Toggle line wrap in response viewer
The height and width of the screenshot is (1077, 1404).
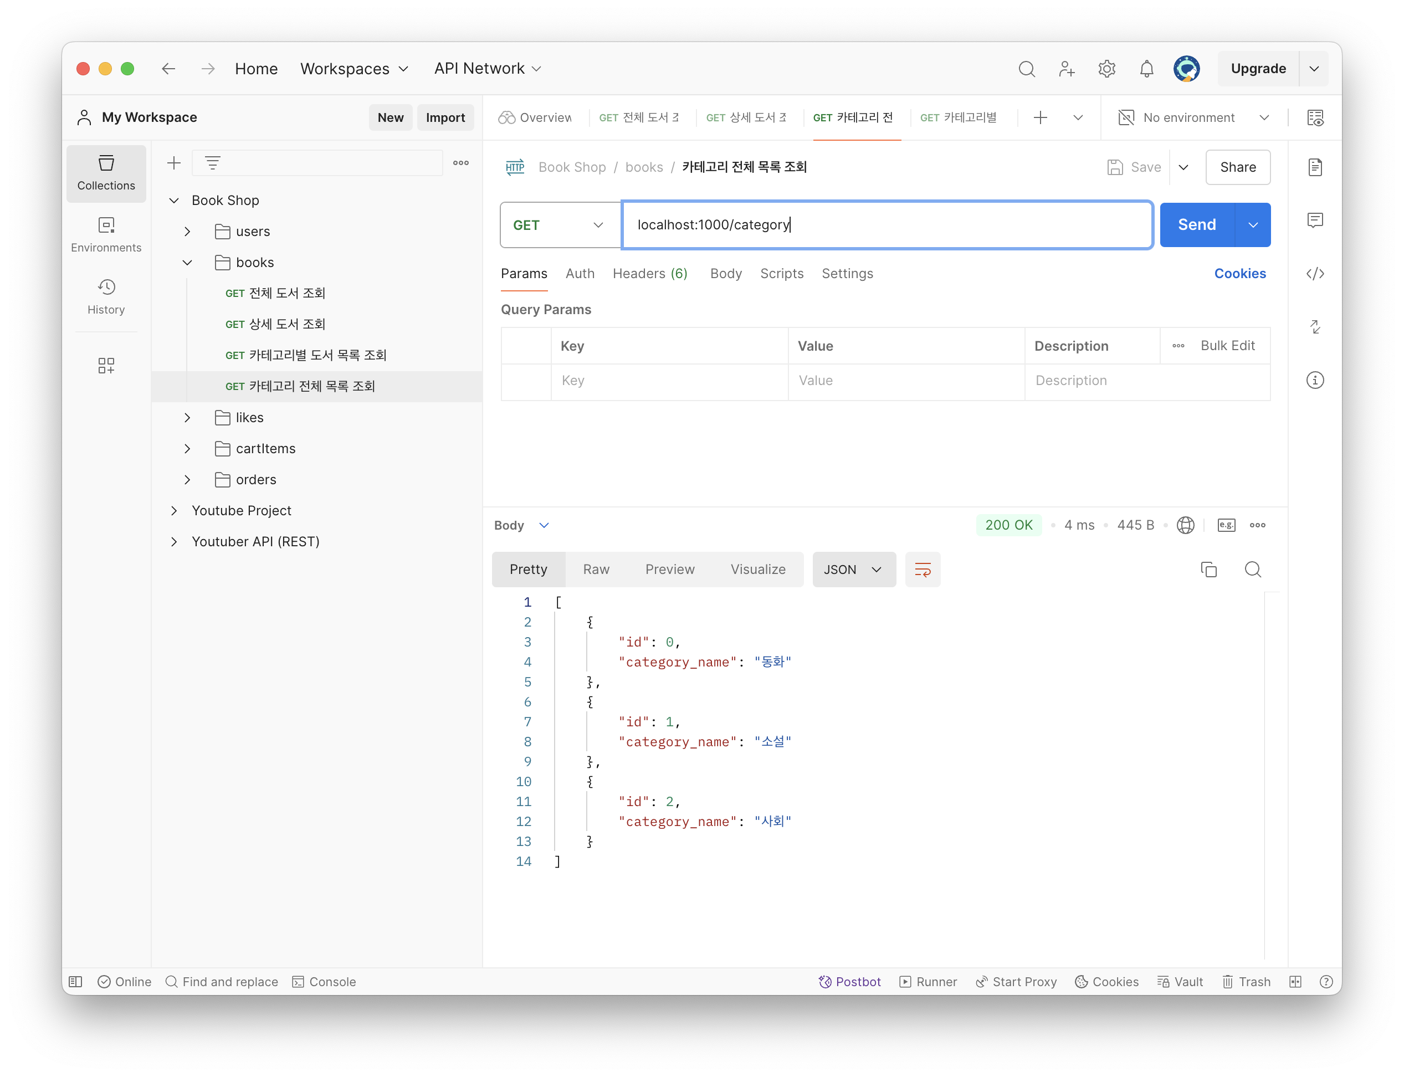[x=923, y=570]
